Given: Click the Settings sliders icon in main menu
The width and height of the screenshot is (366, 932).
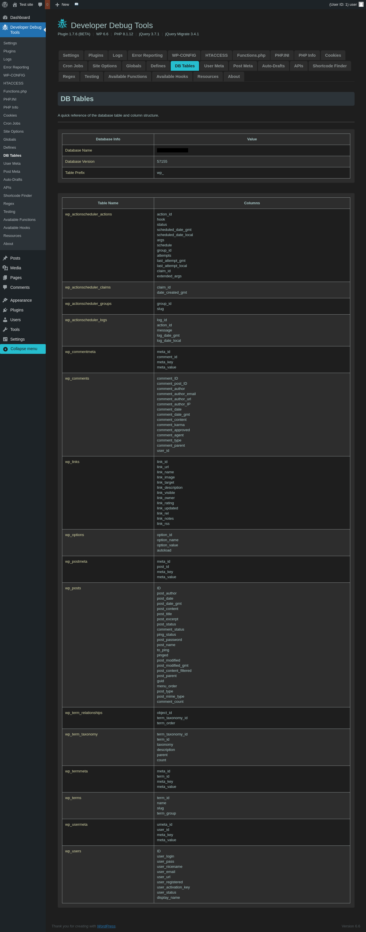Looking at the screenshot, I should [x=5, y=340].
